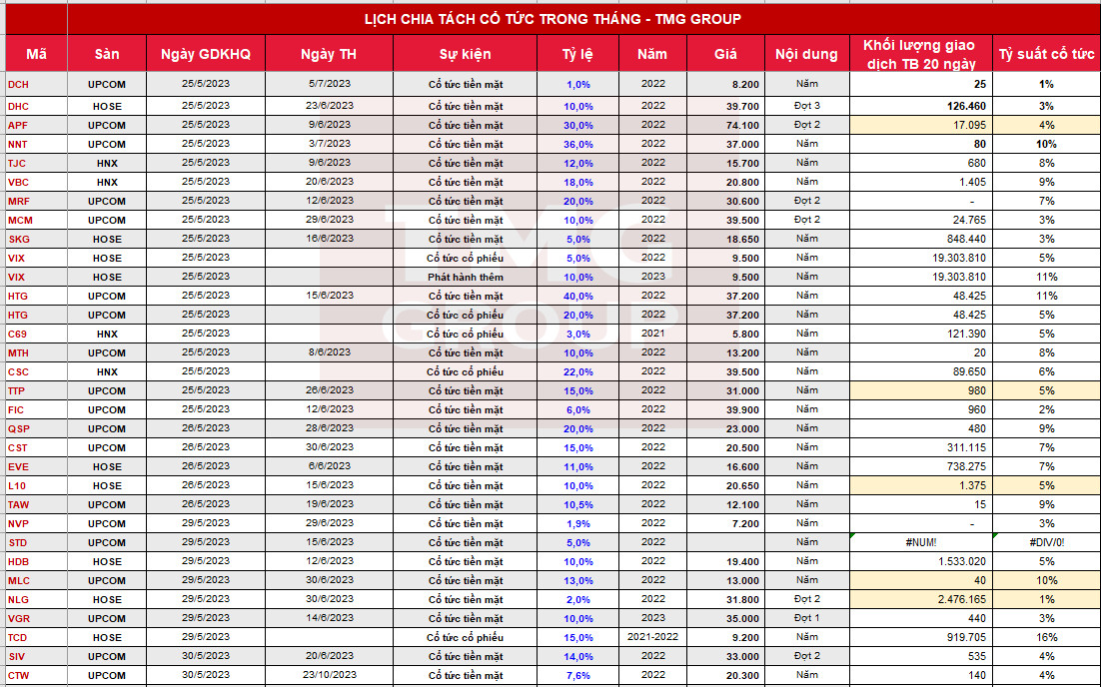
Task: Select the volume cell '2.476.165'
Action: [x=920, y=599]
